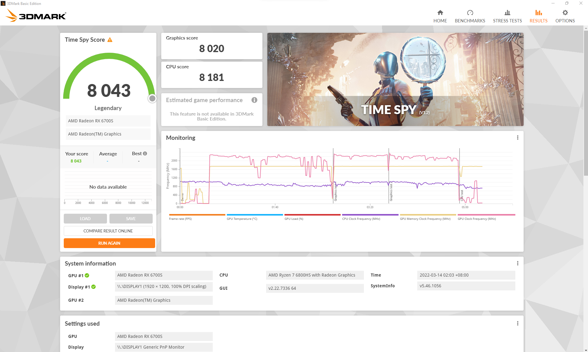Click COMPARE RESULT ONLINE
The height and width of the screenshot is (352, 588).
pyautogui.click(x=108, y=231)
